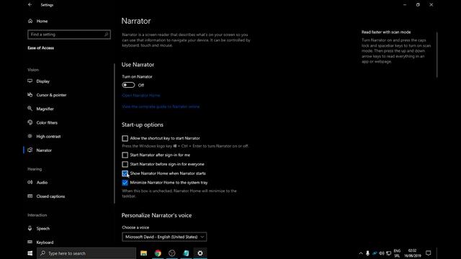Click the clock and date in taskbar
The image size is (461, 259).
412,253
